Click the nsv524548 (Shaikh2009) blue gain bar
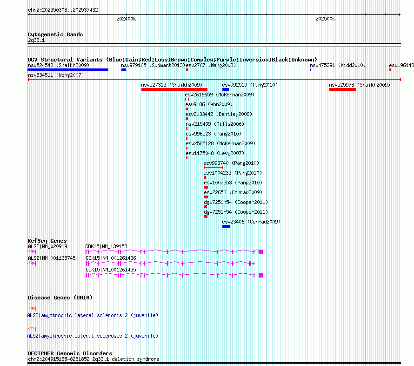This screenshot has width=414, height=366. [x=68, y=70]
